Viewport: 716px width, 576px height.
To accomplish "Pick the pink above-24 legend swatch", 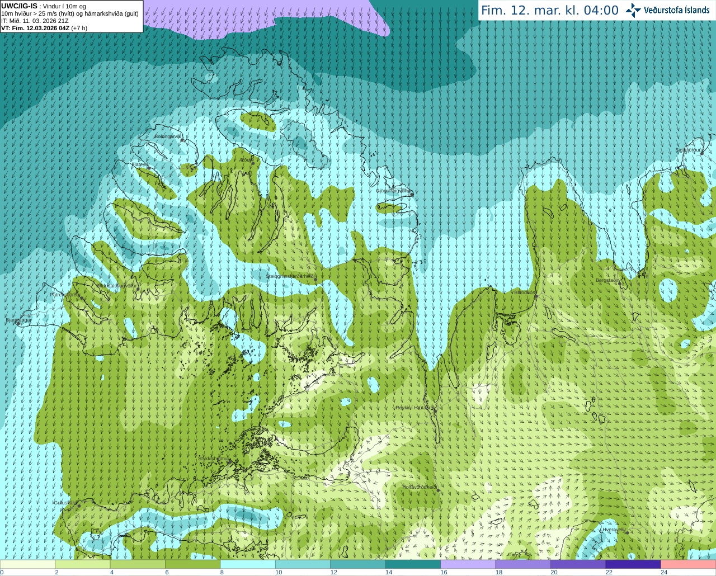I will click(689, 564).
